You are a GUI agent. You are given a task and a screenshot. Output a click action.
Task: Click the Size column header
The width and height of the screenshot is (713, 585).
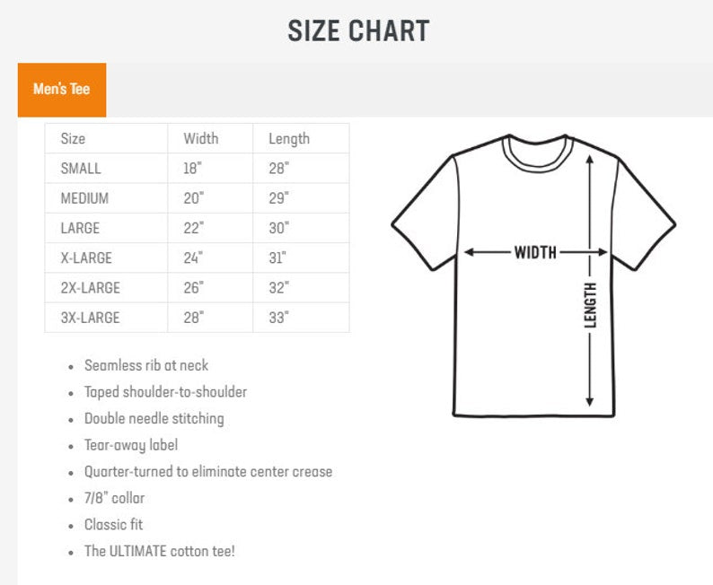(x=73, y=138)
